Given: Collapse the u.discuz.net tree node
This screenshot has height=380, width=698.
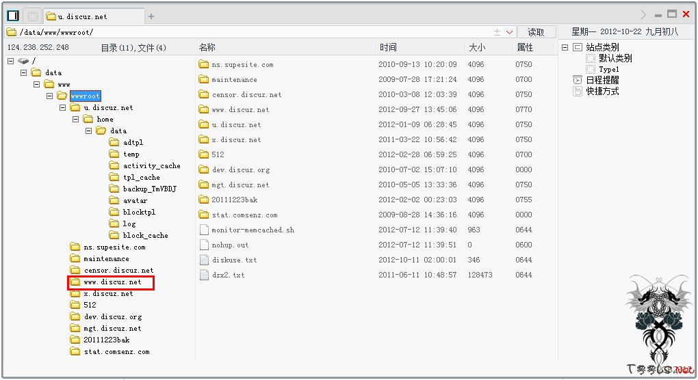Looking at the screenshot, I should coord(62,107).
